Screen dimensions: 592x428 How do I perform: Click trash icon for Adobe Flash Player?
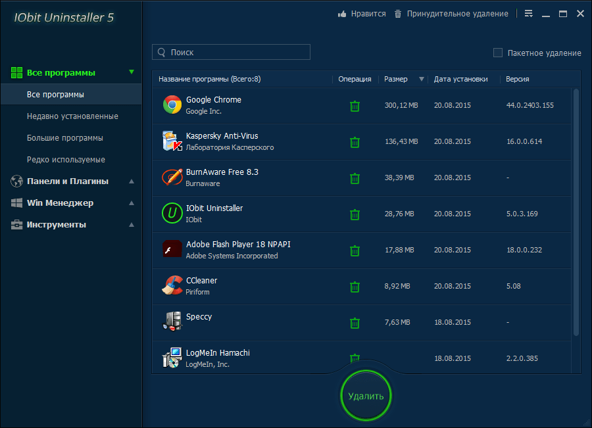pyautogui.click(x=355, y=250)
